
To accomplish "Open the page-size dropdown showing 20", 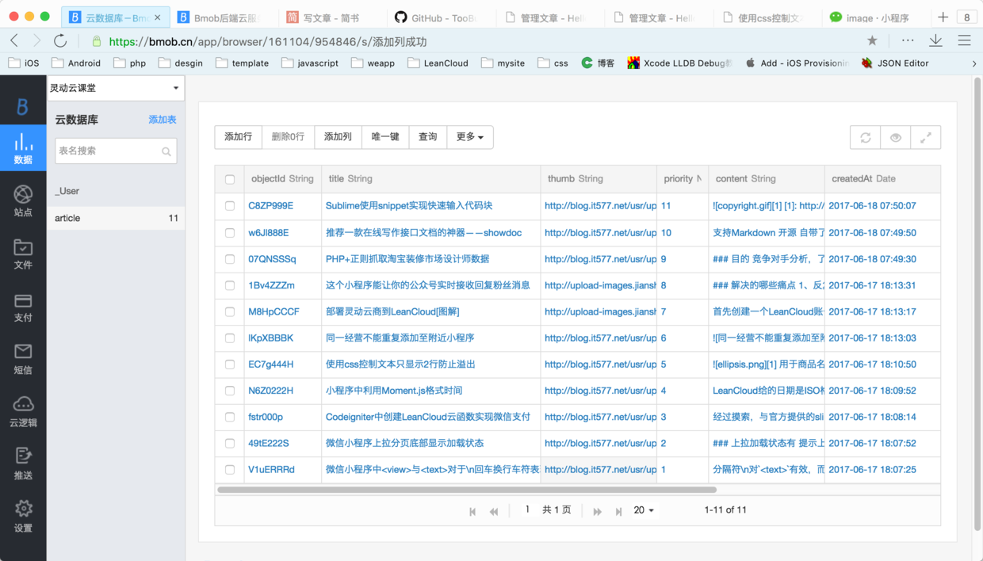I will (644, 510).
